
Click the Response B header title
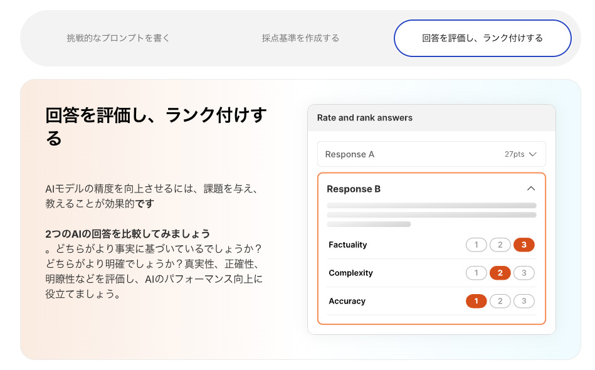click(354, 189)
